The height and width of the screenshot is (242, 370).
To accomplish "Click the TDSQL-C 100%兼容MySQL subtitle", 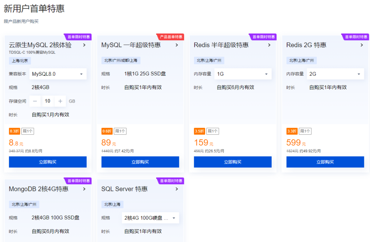I will (32, 52).
